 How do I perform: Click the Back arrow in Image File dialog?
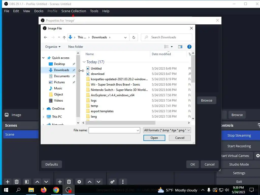45,37
